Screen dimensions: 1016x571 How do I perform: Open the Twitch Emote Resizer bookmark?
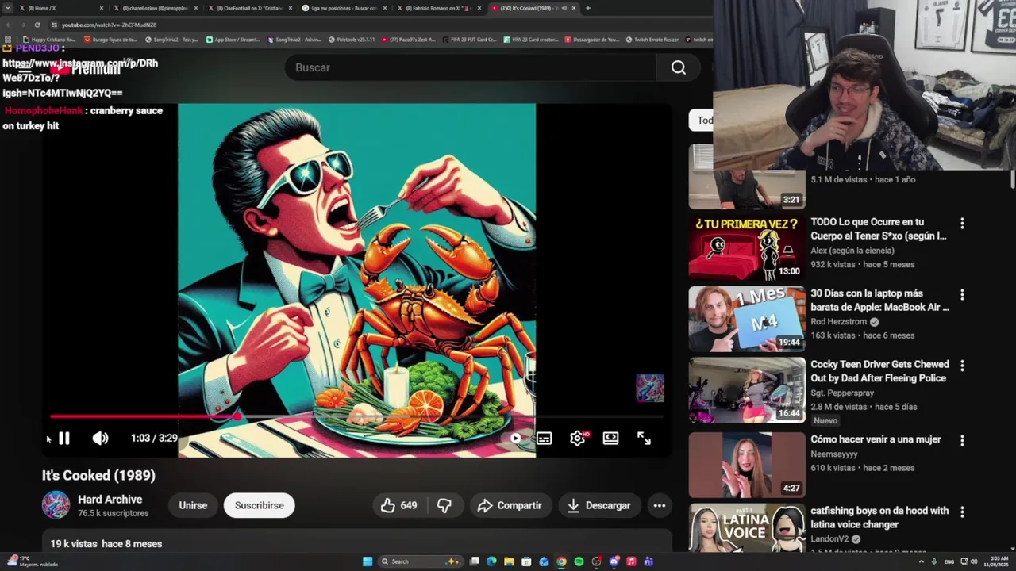652,39
